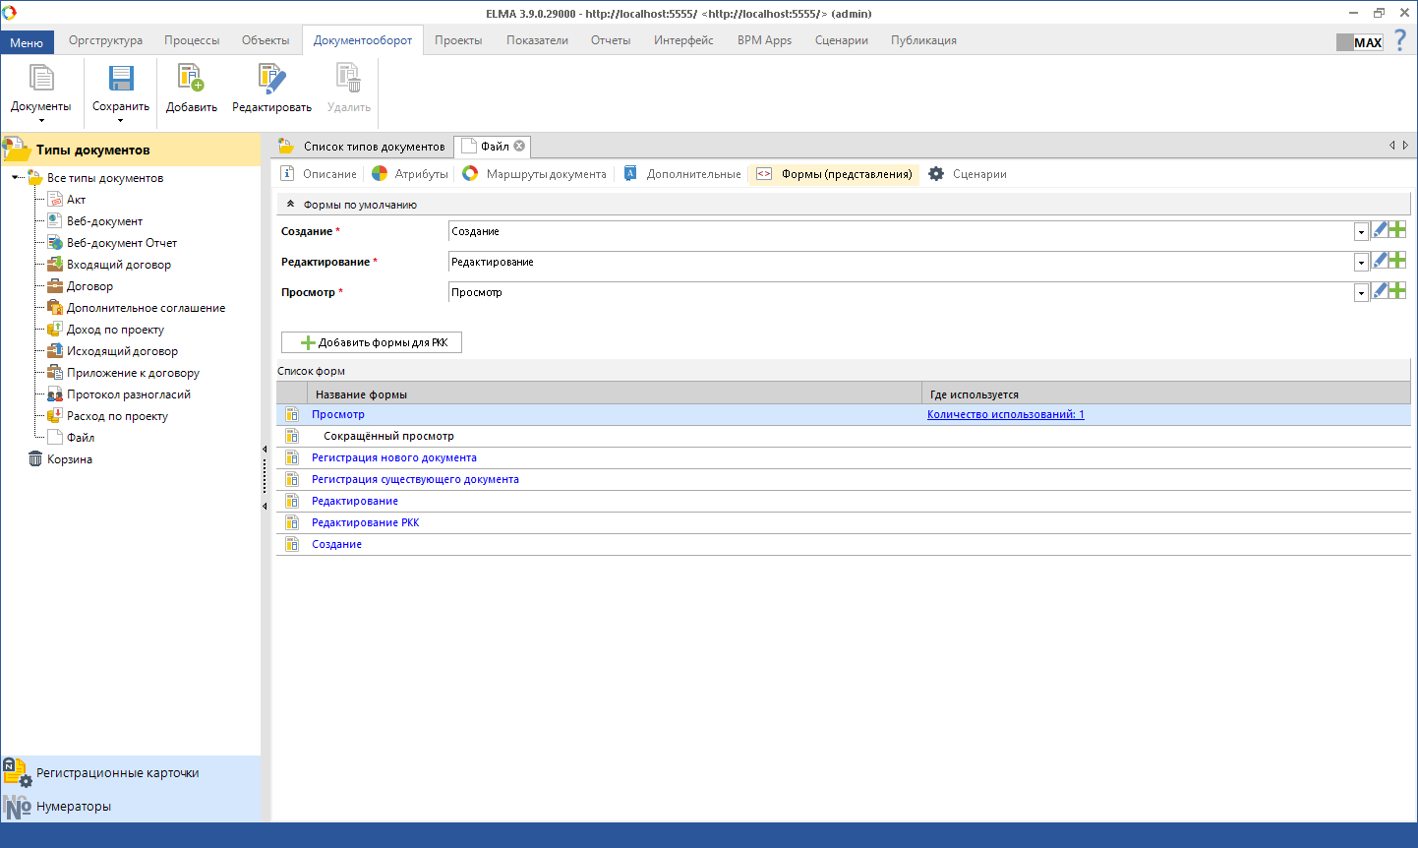Click green plus icon for Viewing form

1397,291
